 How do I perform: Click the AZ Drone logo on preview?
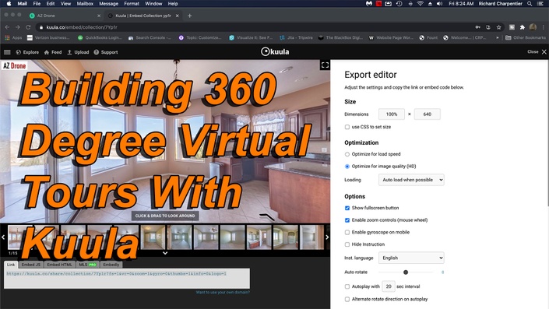(15, 65)
